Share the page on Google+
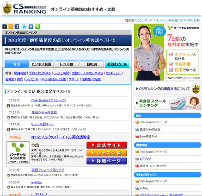Viewport: 202px width, 196px height. [5, 26]
